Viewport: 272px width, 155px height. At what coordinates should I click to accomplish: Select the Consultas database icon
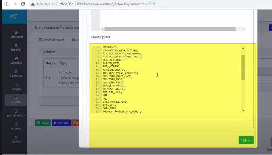point(16,72)
